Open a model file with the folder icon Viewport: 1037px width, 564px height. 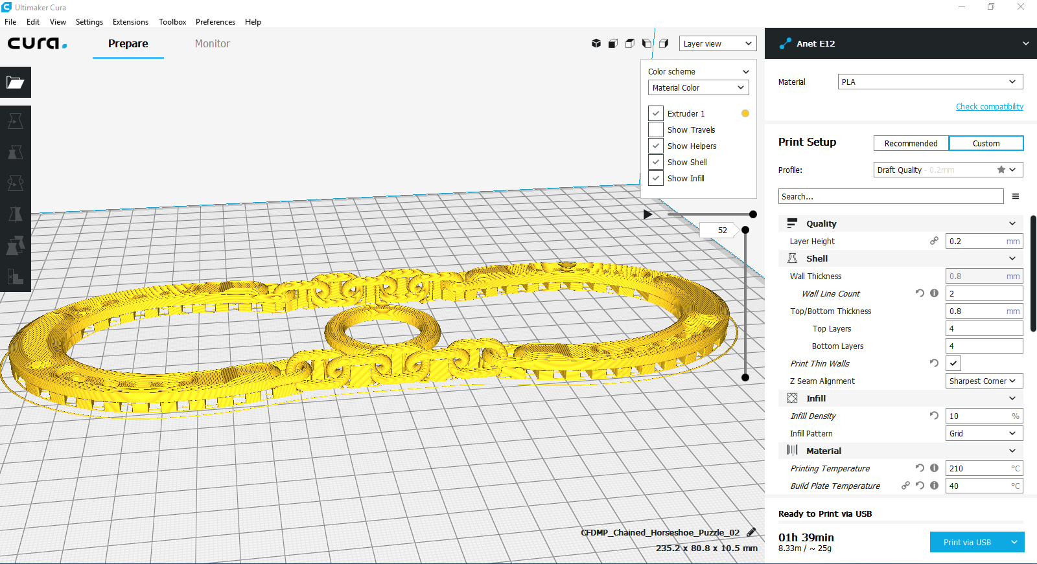pyautogui.click(x=16, y=82)
